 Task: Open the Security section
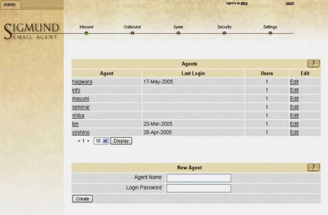click(224, 27)
